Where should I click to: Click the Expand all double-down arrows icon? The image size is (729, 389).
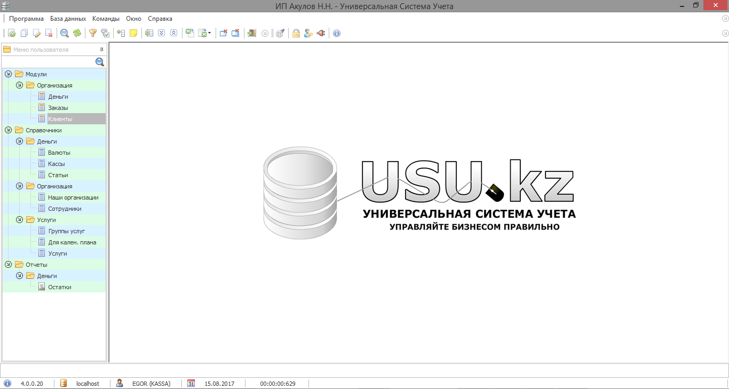click(161, 33)
